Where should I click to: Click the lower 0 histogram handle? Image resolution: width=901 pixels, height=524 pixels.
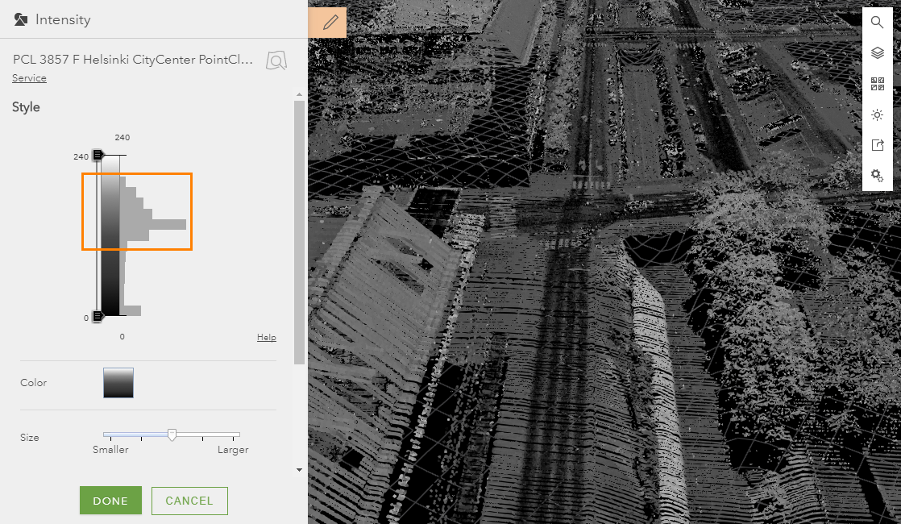click(x=98, y=315)
